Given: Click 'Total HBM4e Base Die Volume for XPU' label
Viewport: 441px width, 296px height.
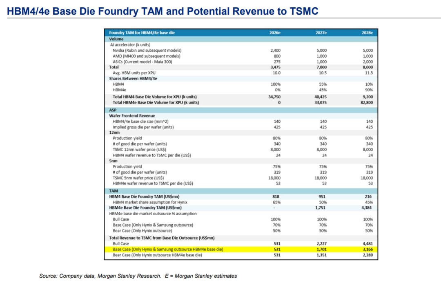Looking at the screenshot, I should pos(156,102).
